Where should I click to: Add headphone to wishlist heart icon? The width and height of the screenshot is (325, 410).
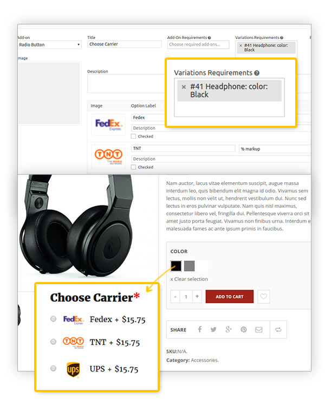point(264,296)
